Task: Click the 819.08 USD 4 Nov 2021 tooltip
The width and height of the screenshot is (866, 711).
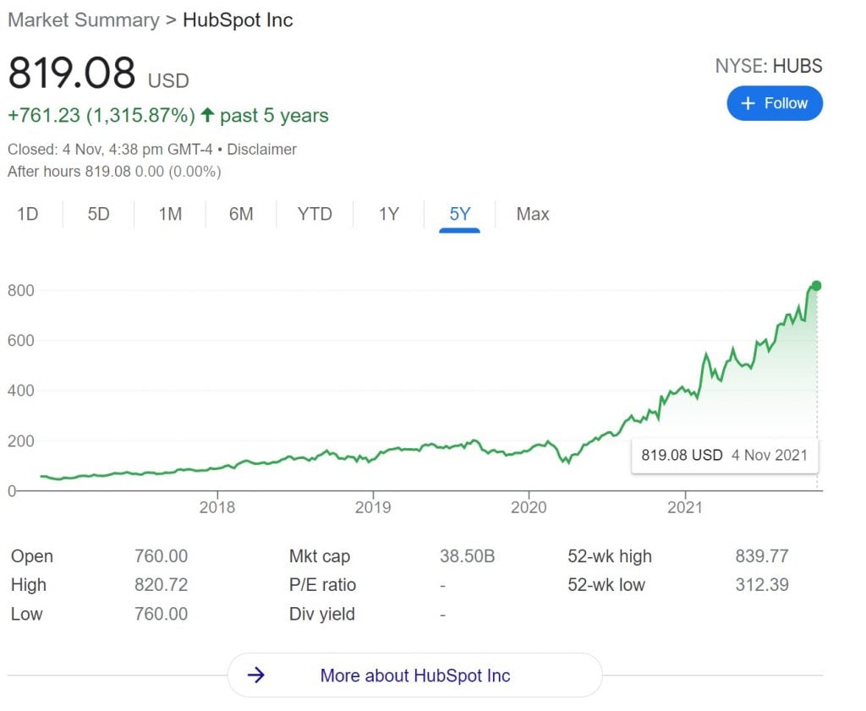Action: [x=725, y=456]
